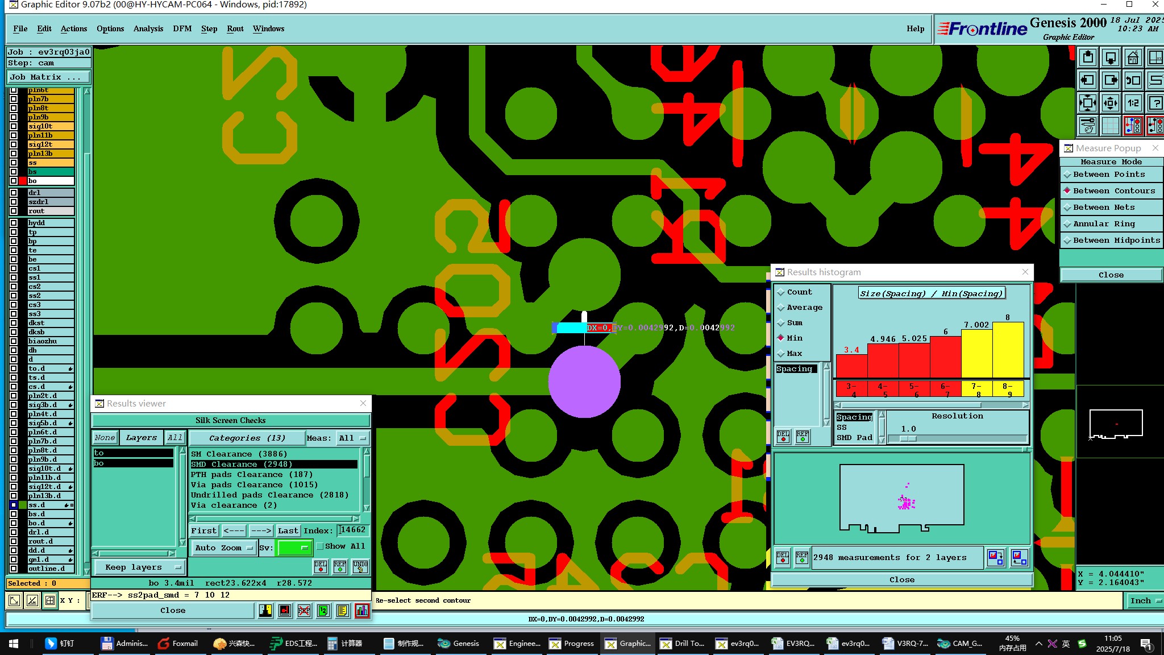Click the 1:2 zoom scale icon
The height and width of the screenshot is (655, 1164).
click(x=1133, y=103)
